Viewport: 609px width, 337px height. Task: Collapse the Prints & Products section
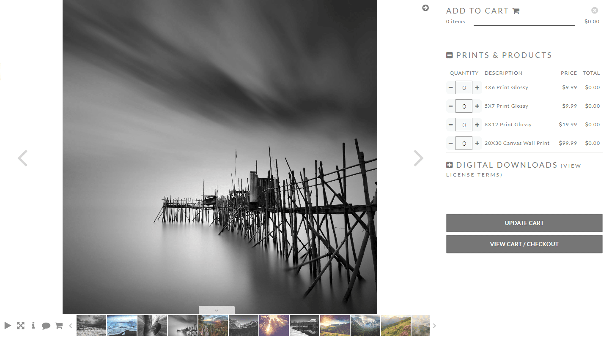tap(450, 55)
